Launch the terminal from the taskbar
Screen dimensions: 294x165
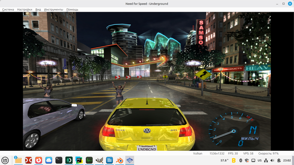tap(59, 160)
